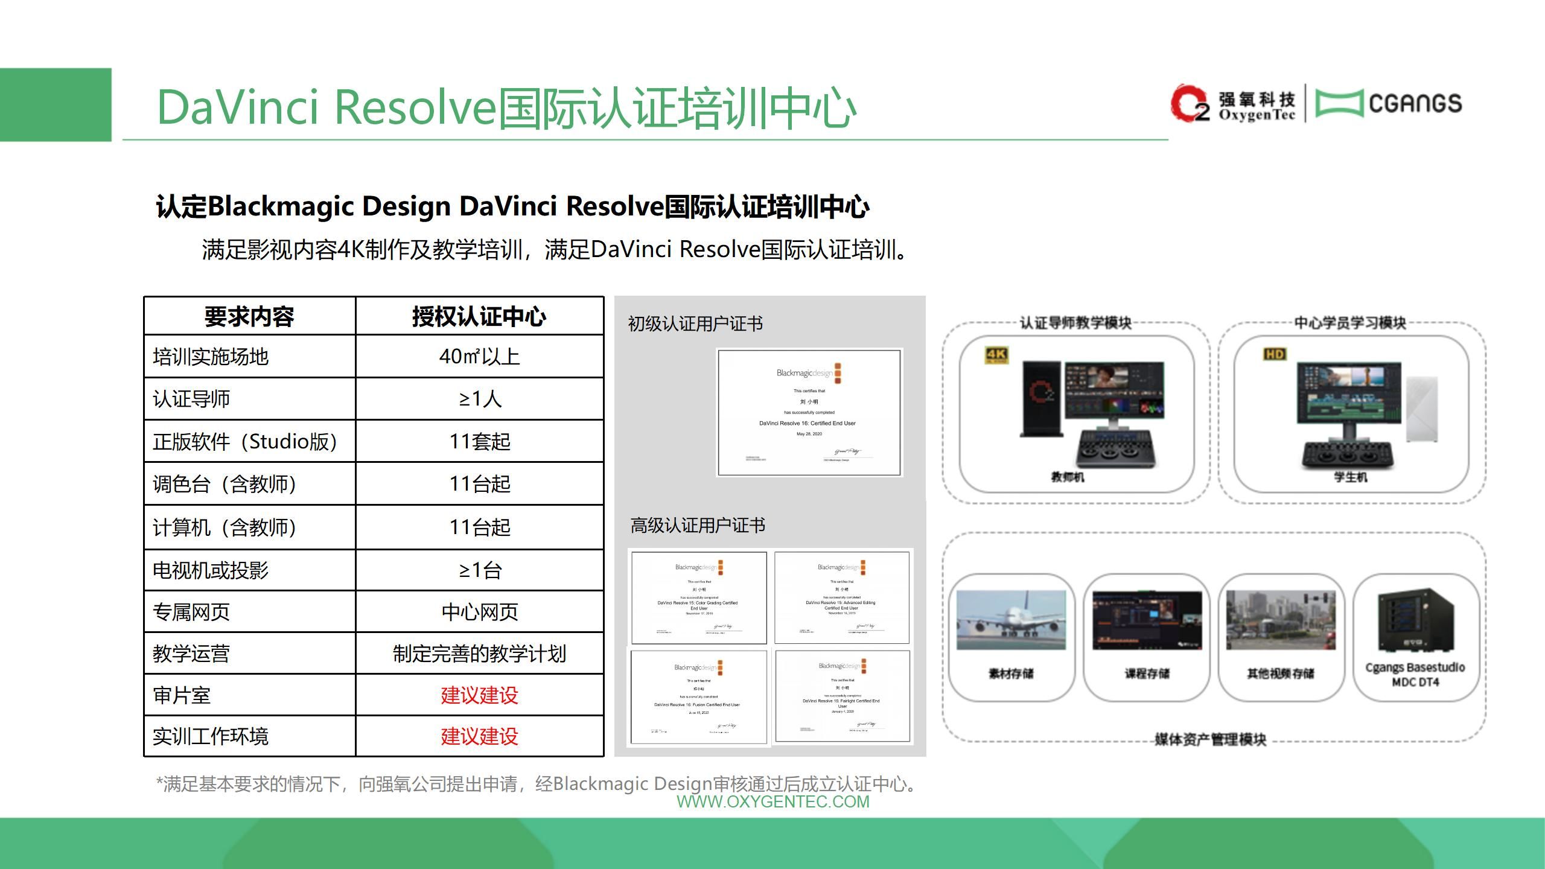1545x869 pixels.
Task: Click the Fusion certificate thumbnail
Action: pyautogui.click(x=699, y=696)
